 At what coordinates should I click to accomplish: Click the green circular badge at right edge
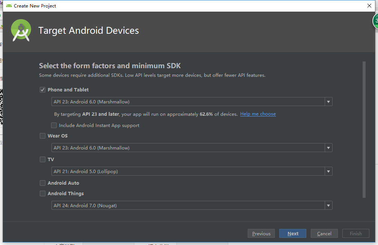[x=375, y=21]
